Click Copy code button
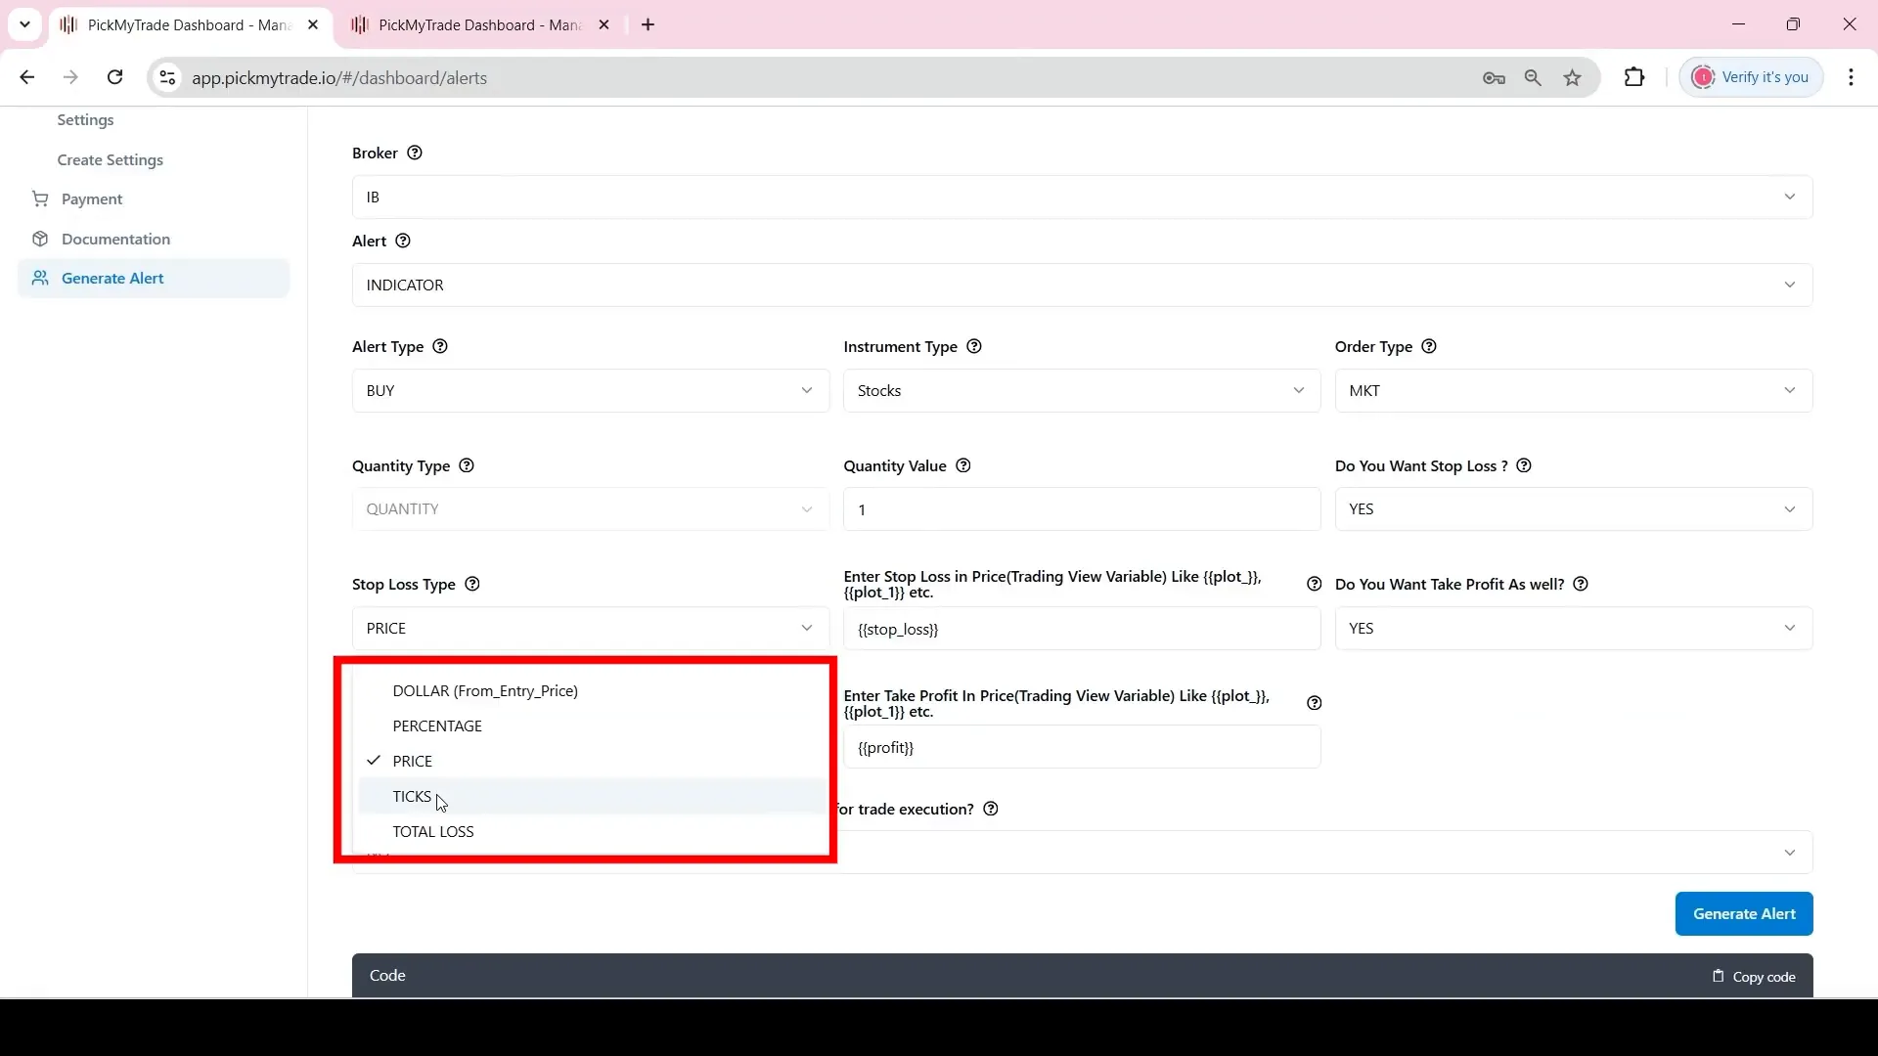The height and width of the screenshot is (1056, 1878). pyautogui.click(x=1754, y=977)
